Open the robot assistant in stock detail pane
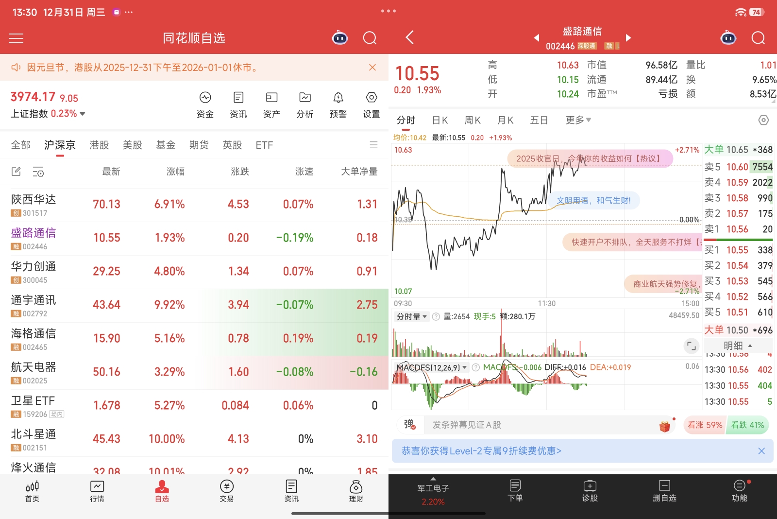The image size is (777, 519). [x=728, y=38]
